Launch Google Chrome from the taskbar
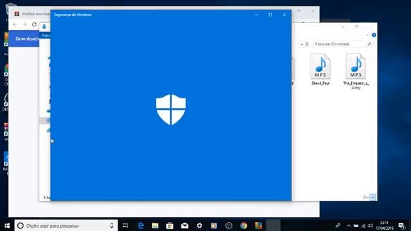The height and width of the screenshot is (231, 411). [243, 225]
